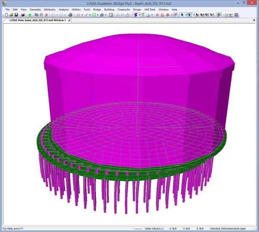259x232 pixels.
Task: Open the Bridge menu
Action: 97,9
